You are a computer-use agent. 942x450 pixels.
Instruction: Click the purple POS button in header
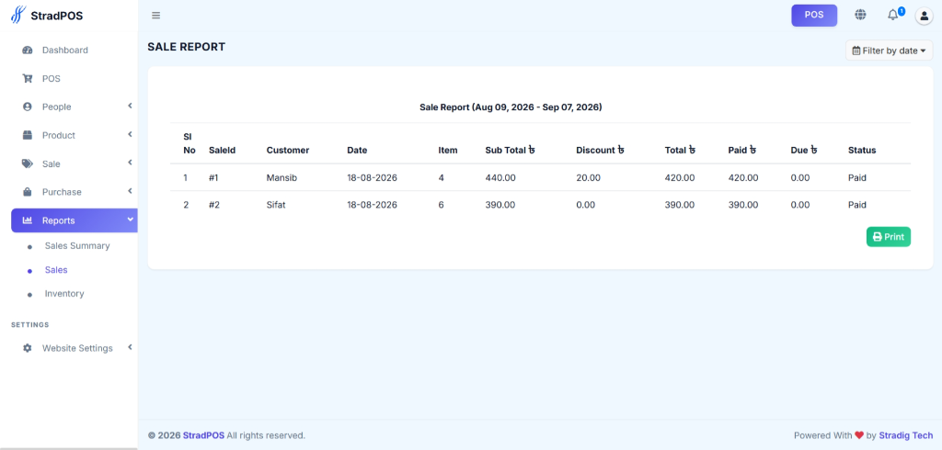[x=814, y=15]
